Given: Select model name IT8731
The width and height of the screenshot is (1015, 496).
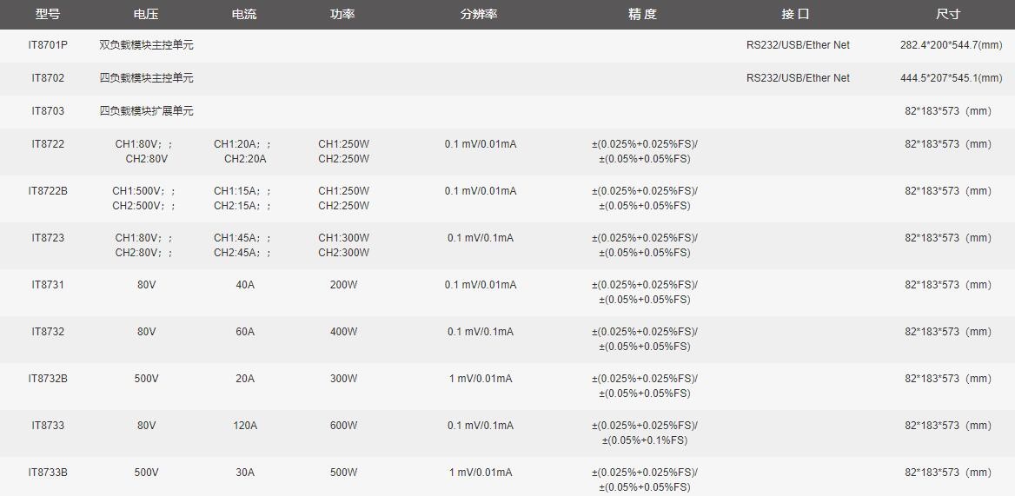Looking at the screenshot, I should (x=48, y=285).
